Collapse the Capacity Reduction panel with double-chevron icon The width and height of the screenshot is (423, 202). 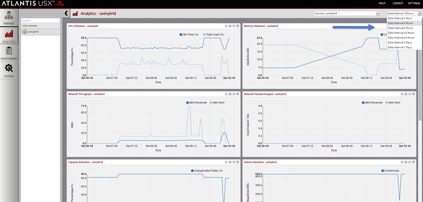(x=226, y=162)
